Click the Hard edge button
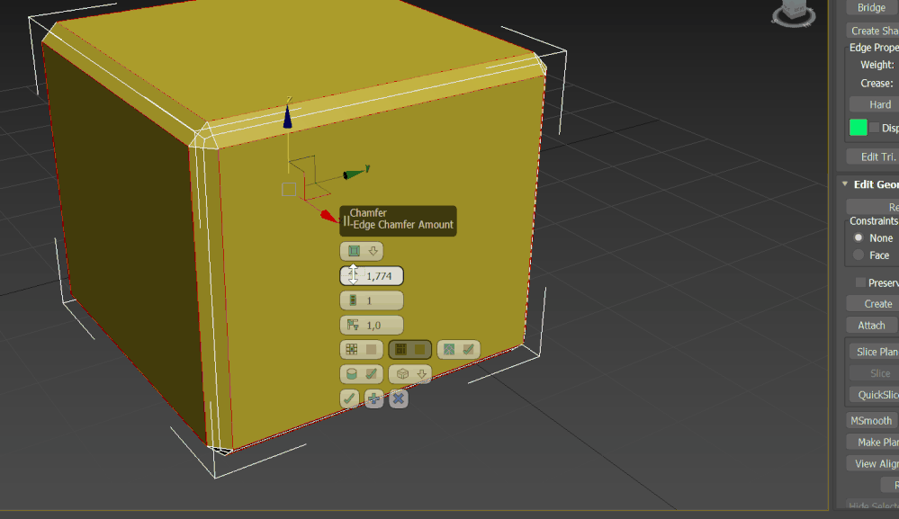The width and height of the screenshot is (899, 519). (875, 104)
